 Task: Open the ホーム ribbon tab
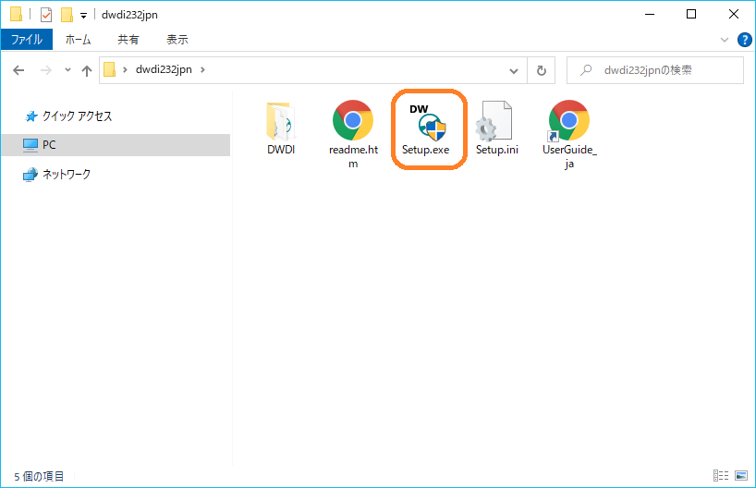(79, 40)
